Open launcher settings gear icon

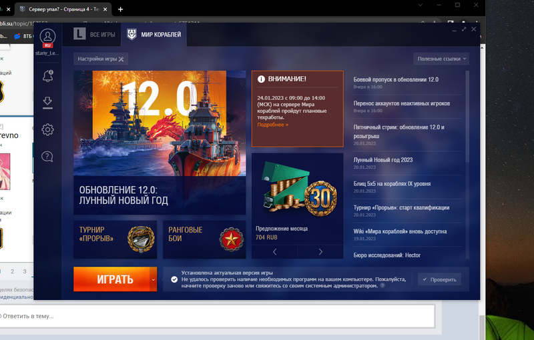(x=47, y=129)
